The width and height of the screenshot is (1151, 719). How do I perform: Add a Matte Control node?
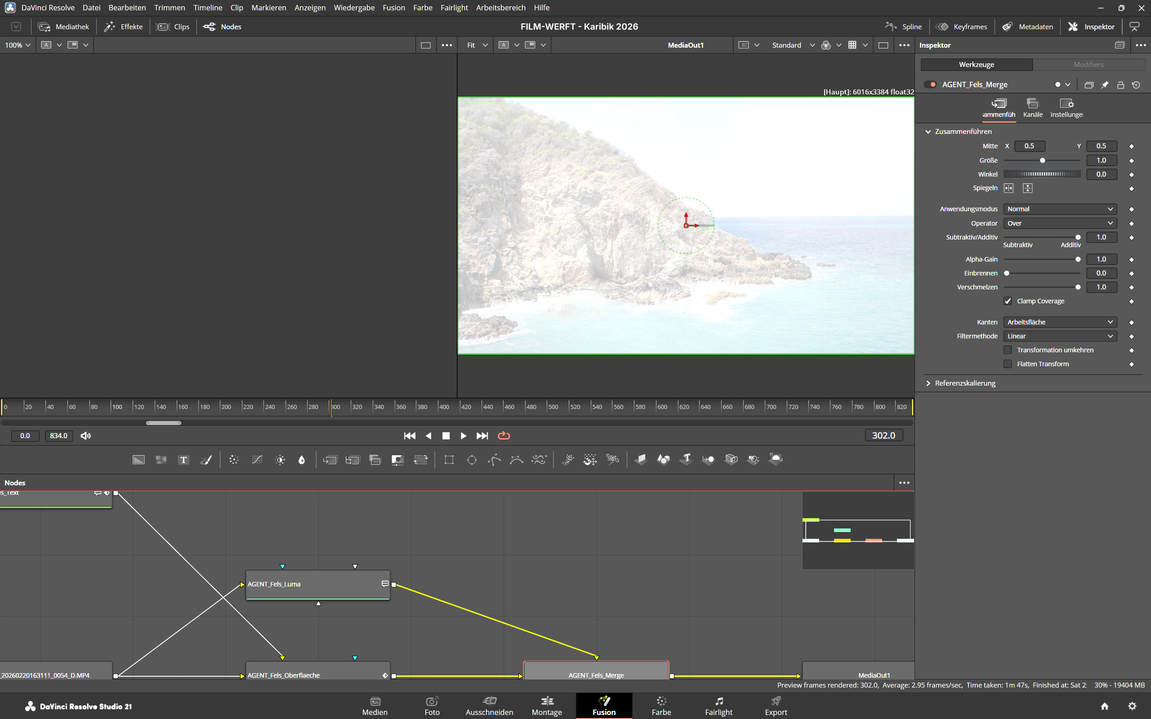tap(397, 460)
